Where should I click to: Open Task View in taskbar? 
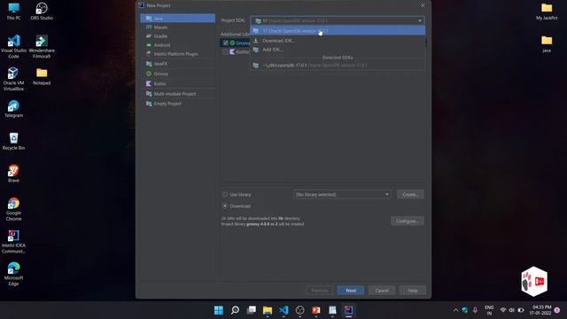pos(252,310)
